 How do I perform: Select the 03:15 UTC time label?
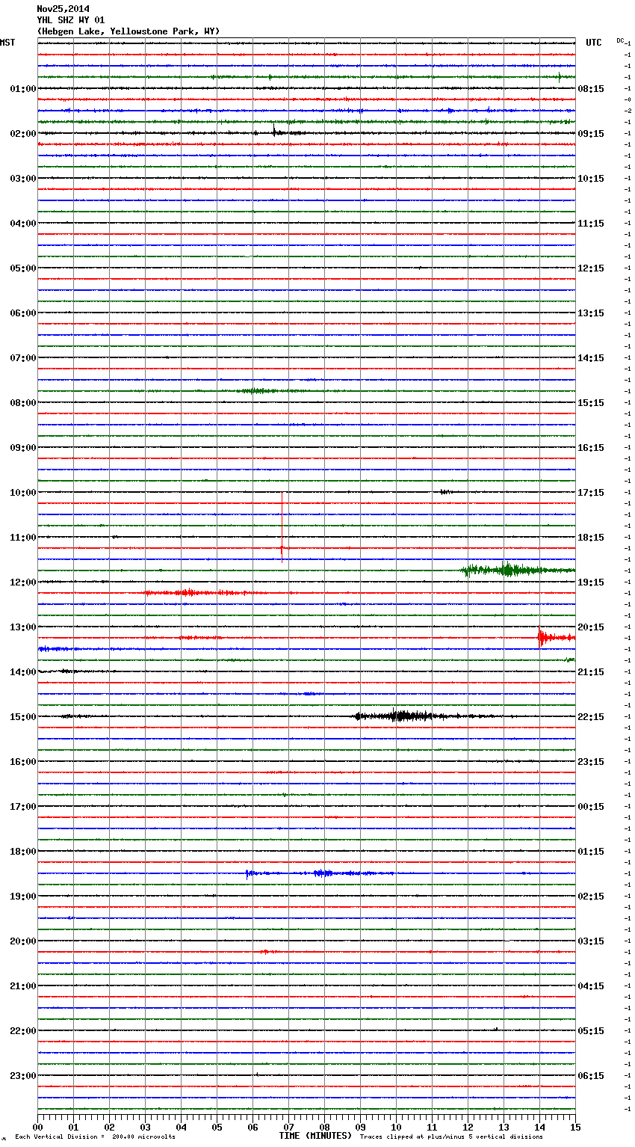click(591, 941)
